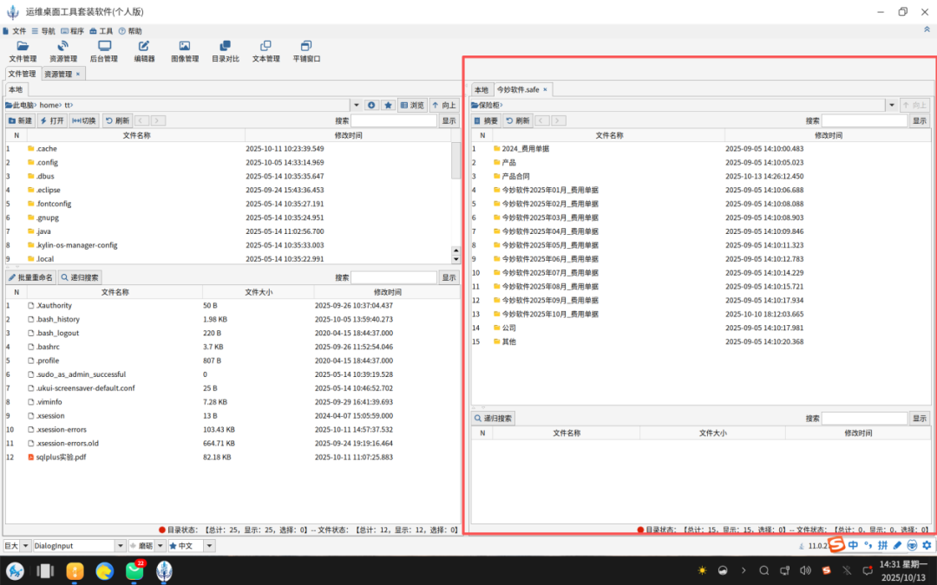Click the 切换 button
The height and width of the screenshot is (585, 937).
coord(84,120)
